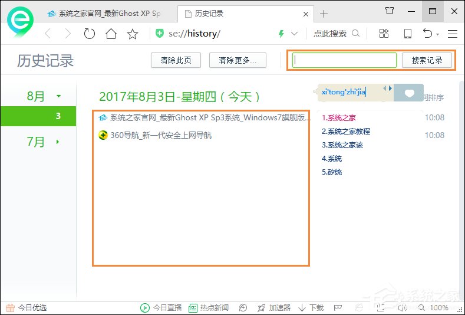Image resolution: width=465 pixels, height=315 pixels.
Task: Open the skin shirt icon
Action: pyautogui.click(x=390, y=11)
